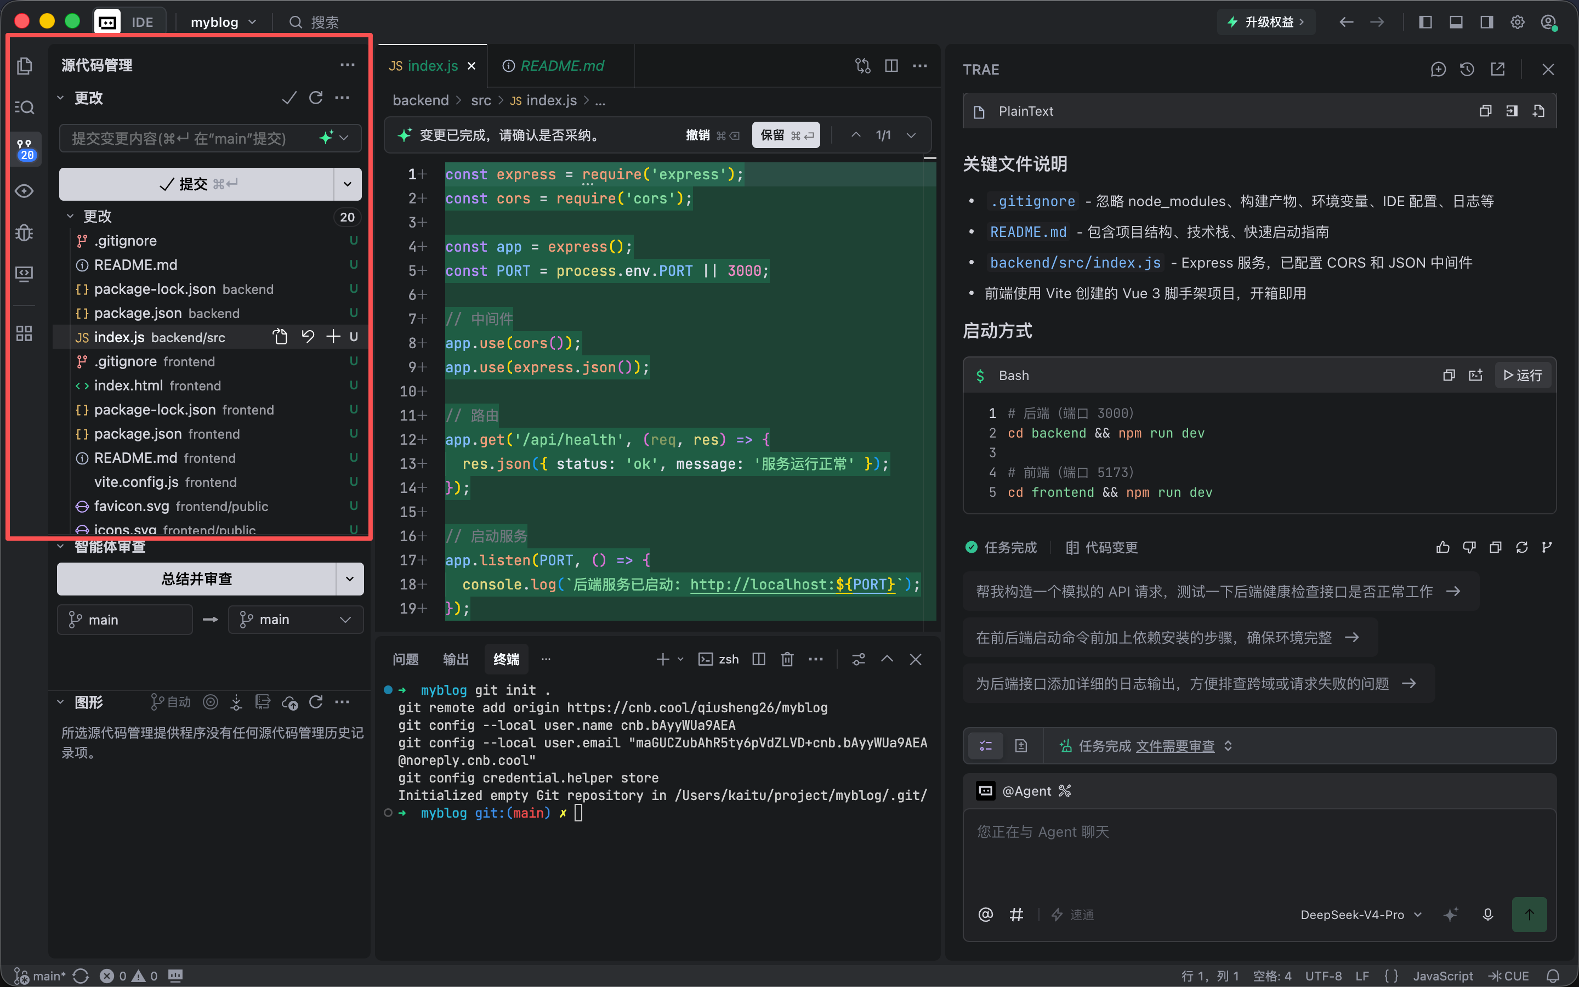This screenshot has height=987, width=1579.
Task: Collapse the 图形 section
Action: [82, 702]
